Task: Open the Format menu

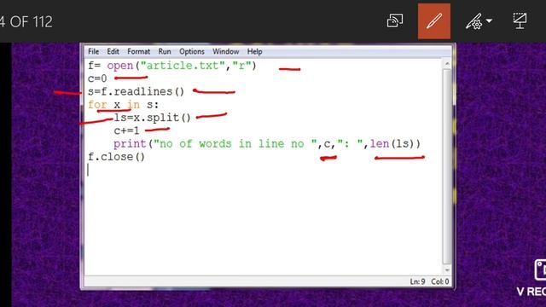Action: point(138,51)
